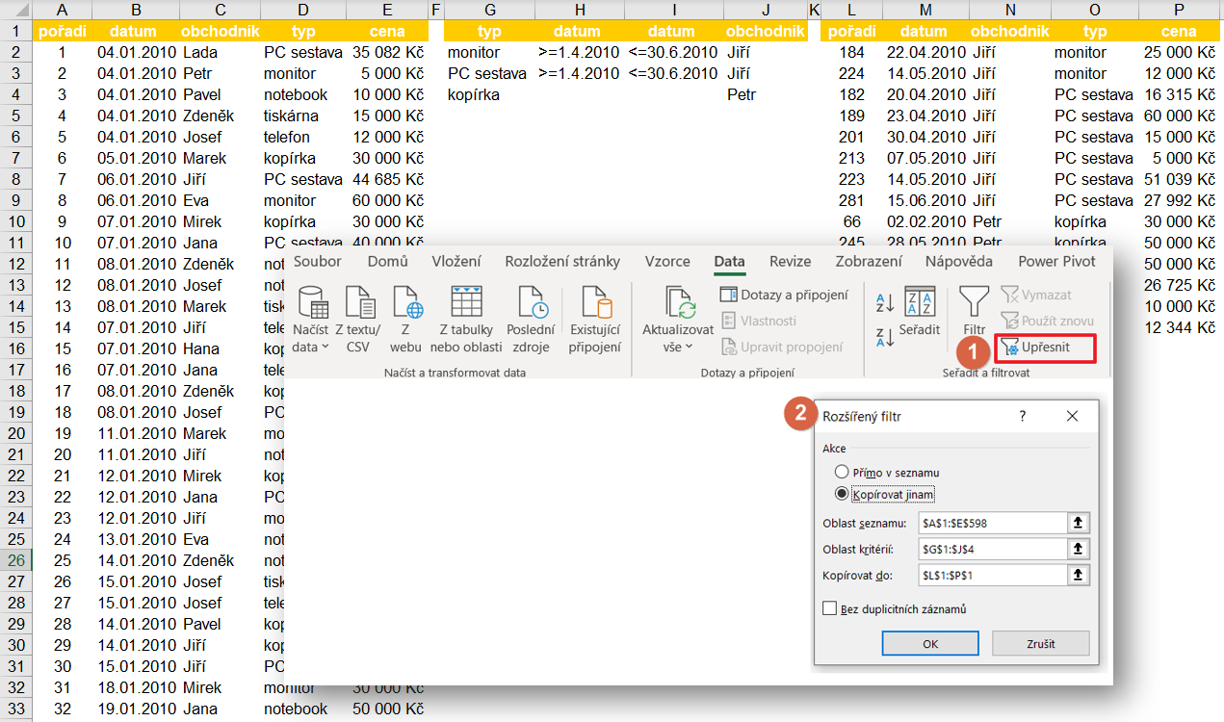
Task: Click the Oblast kritérií input field
Action: pyautogui.click(x=990, y=549)
